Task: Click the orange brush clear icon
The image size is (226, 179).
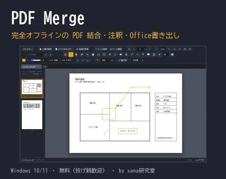Action: tap(88, 60)
